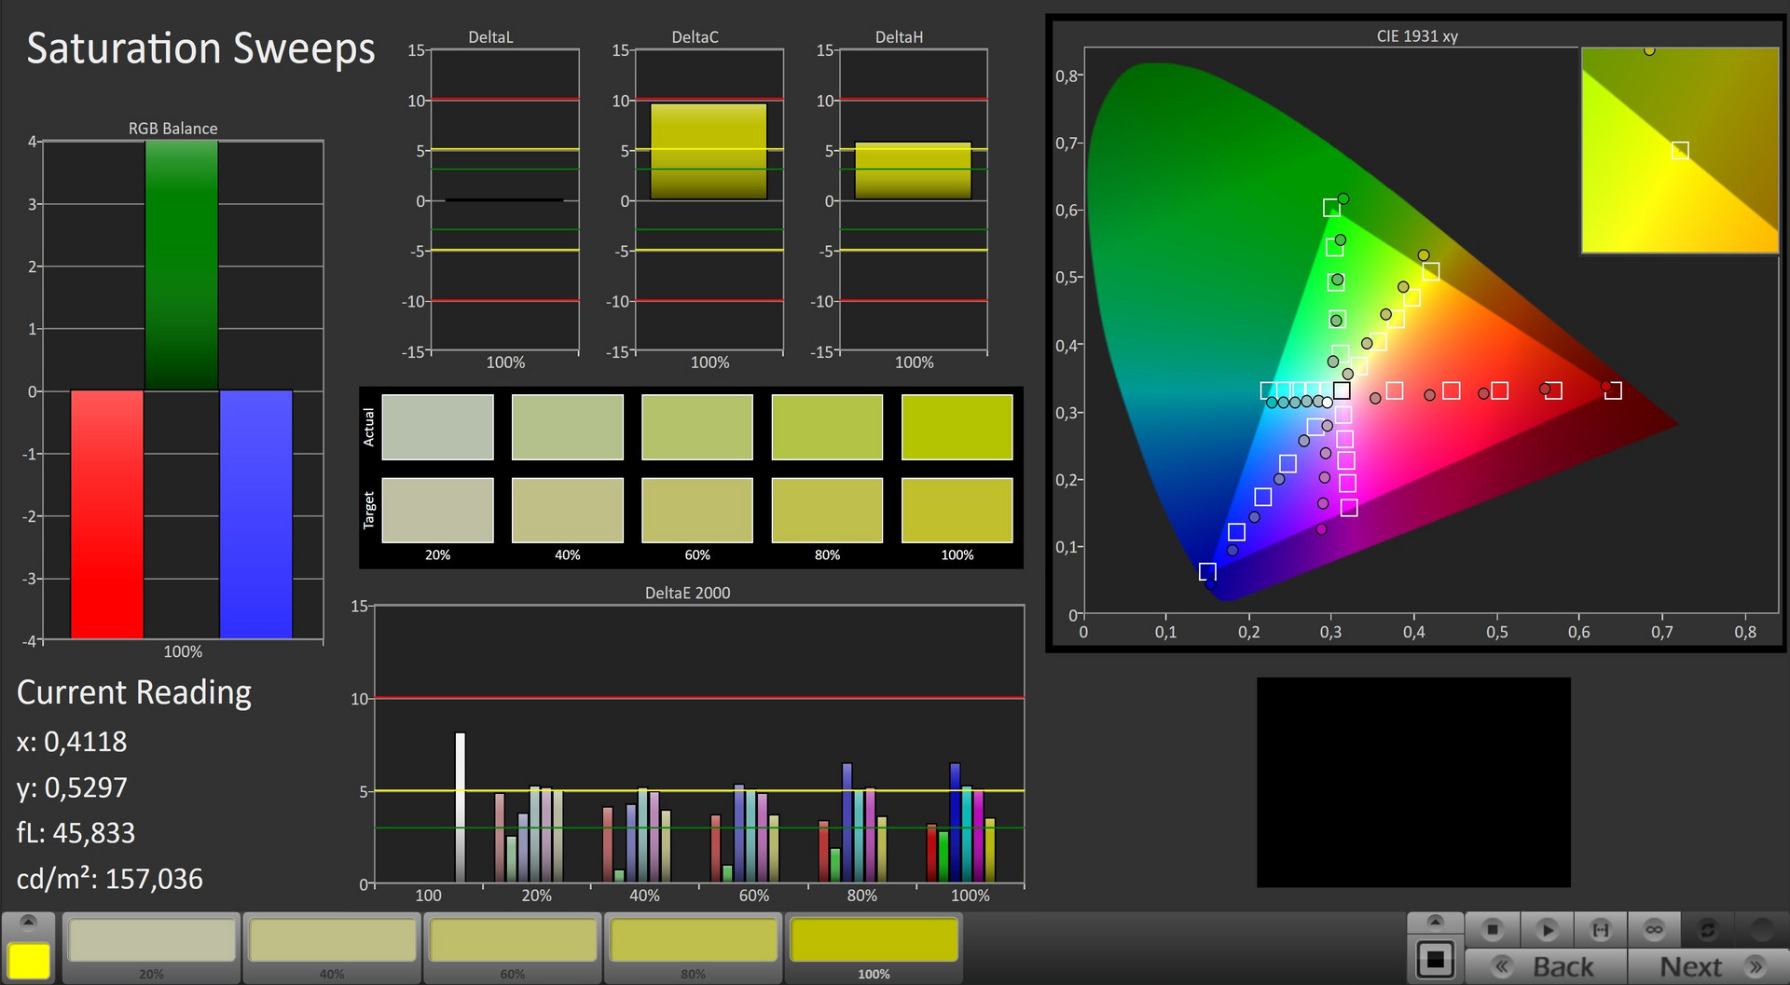Click the "x: 0,4118" reading

click(72, 742)
